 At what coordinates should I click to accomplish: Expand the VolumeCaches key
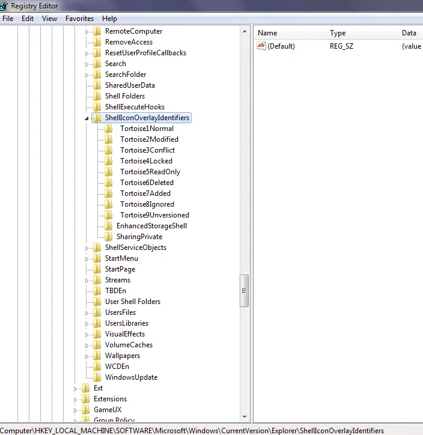[x=87, y=345]
